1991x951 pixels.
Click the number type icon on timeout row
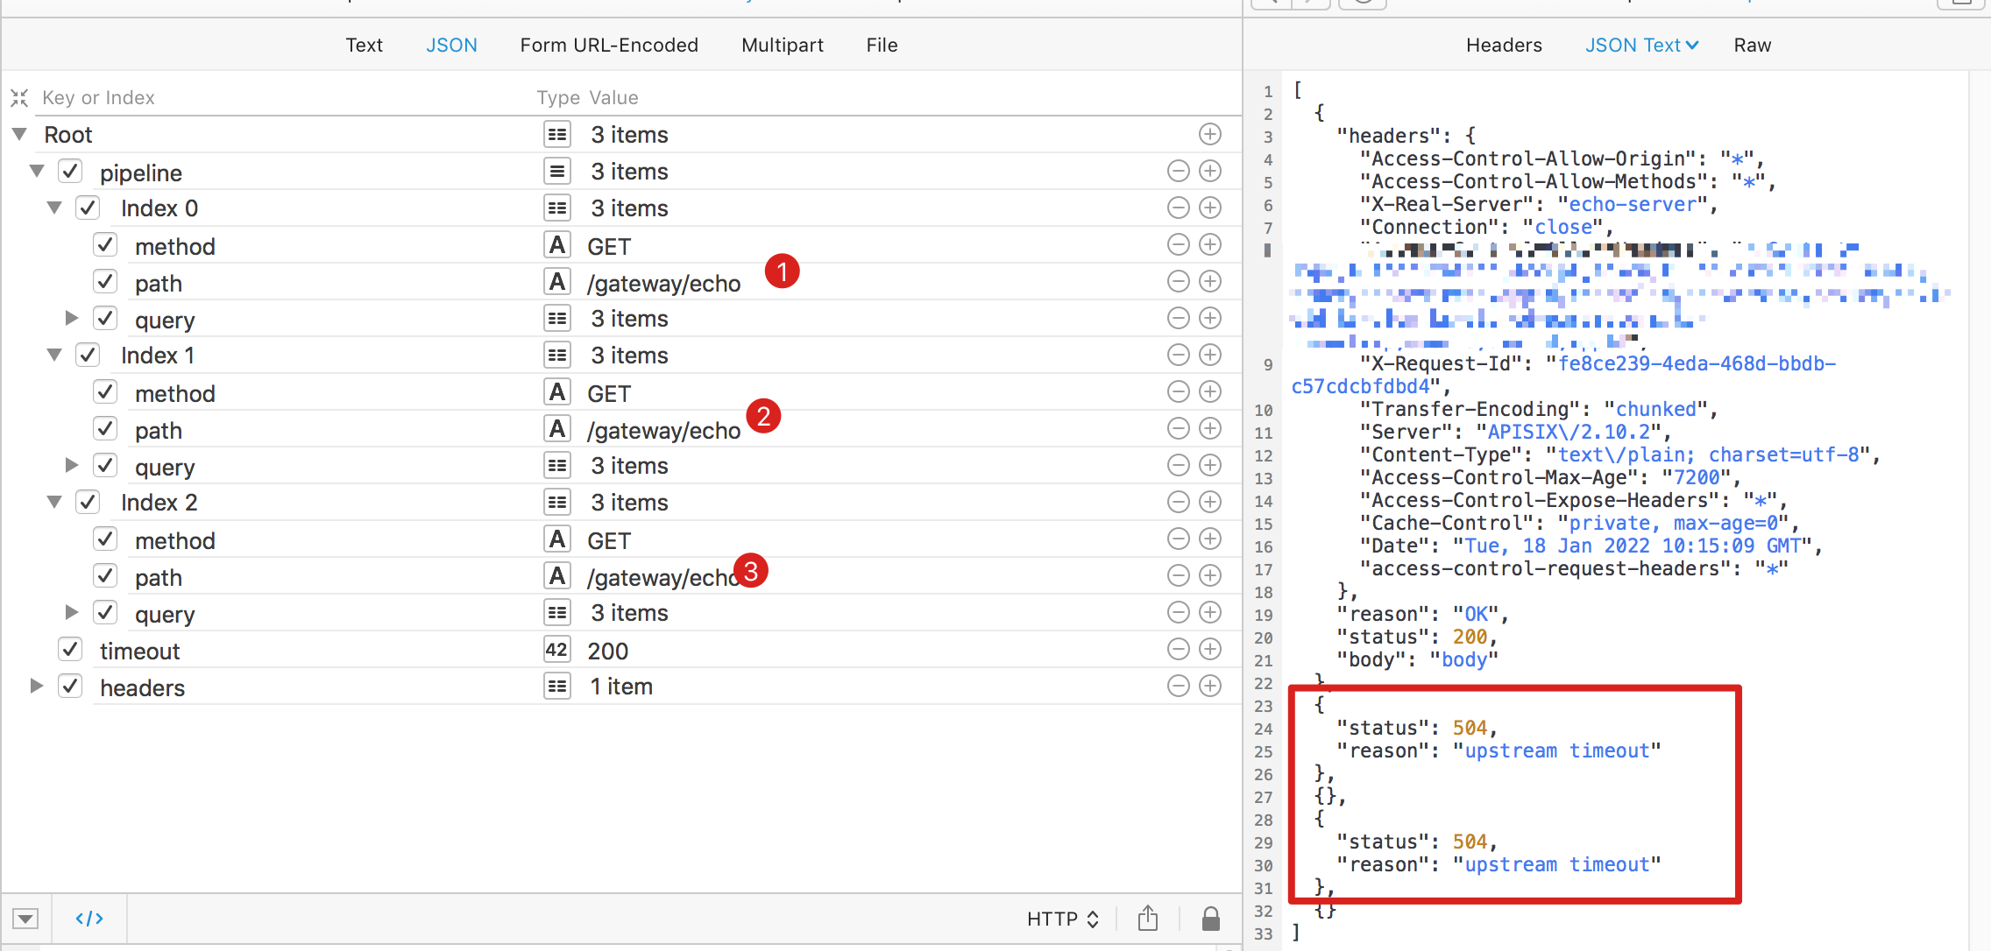(x=556, y=650)
